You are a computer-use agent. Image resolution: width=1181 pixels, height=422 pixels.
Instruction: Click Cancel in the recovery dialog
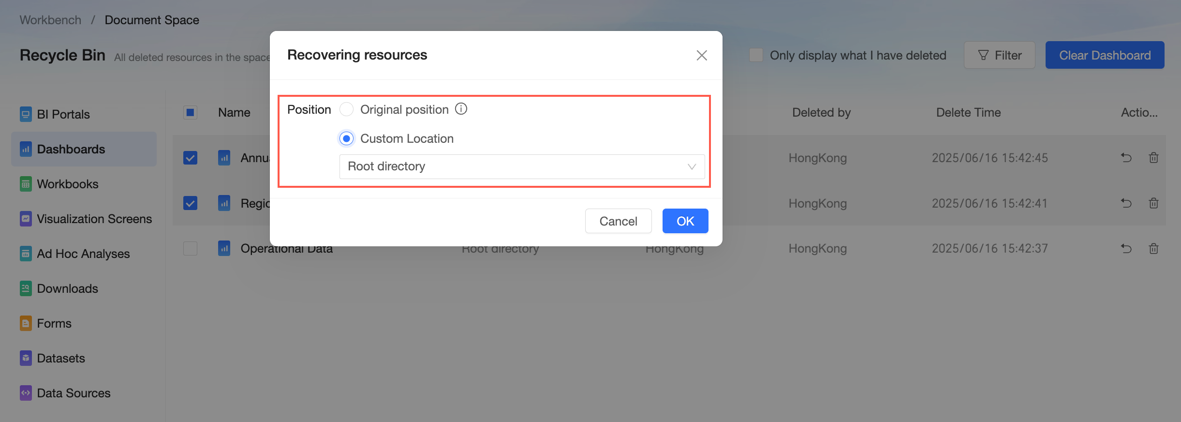tap(618, 221)
